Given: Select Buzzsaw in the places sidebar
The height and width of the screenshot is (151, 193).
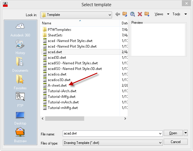Looking at the screenshot, I should 20,135.
